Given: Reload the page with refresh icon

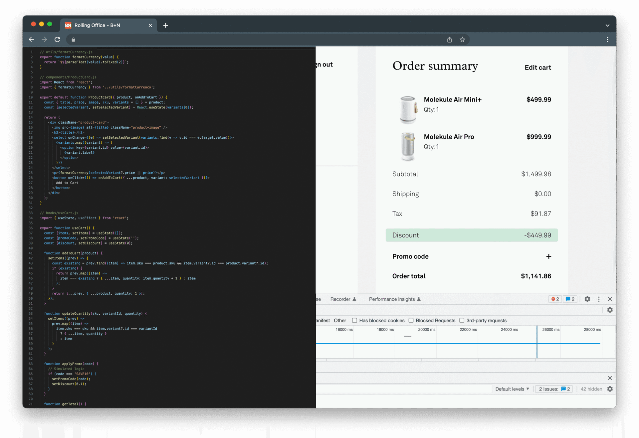Looking at the screenshot, I should [57, 40].
